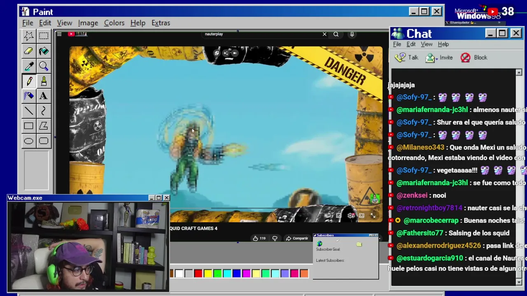Click the Block button in Chat

coord(473,58)
